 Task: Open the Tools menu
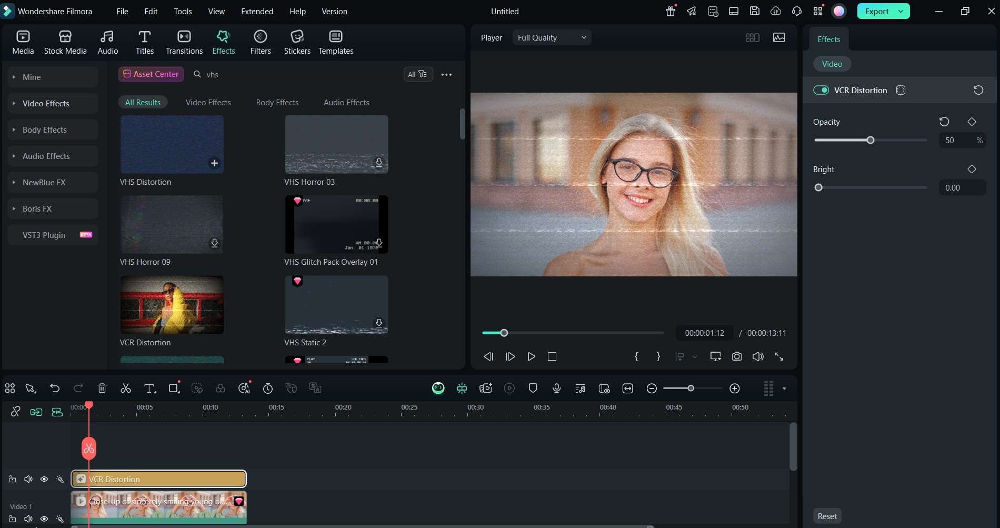[x=183, y=11]
